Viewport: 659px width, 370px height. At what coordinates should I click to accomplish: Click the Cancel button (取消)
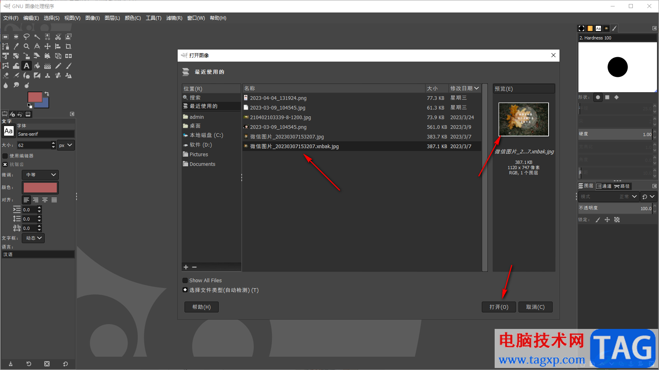click(535, 307)
